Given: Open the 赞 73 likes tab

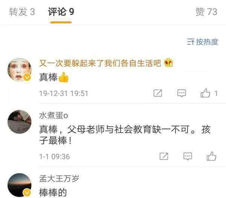Looking at the screenshot, I should [x=206, y=12].
